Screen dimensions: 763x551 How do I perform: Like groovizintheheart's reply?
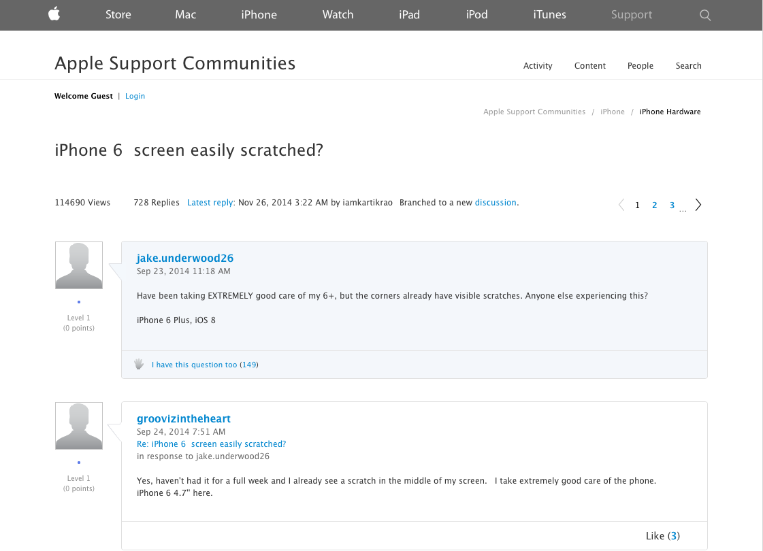coord(655,536)
